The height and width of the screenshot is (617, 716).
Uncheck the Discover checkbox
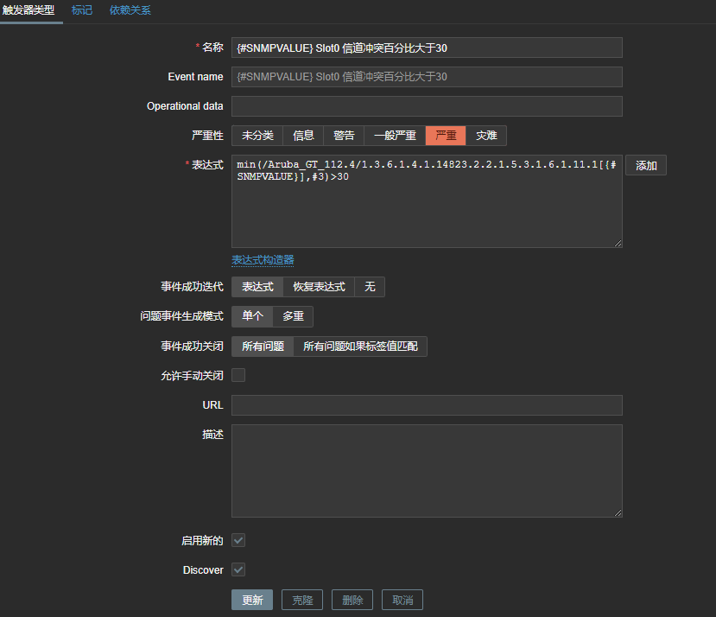pos(238,569)
